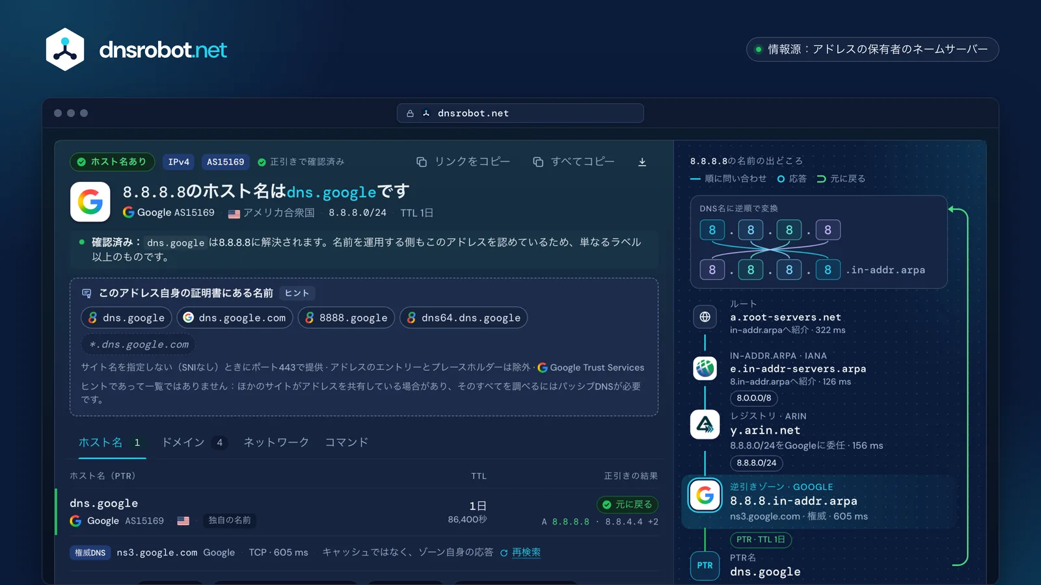
Task: Click the US flag in the dns.google row
Action: (x=183, y=521)
